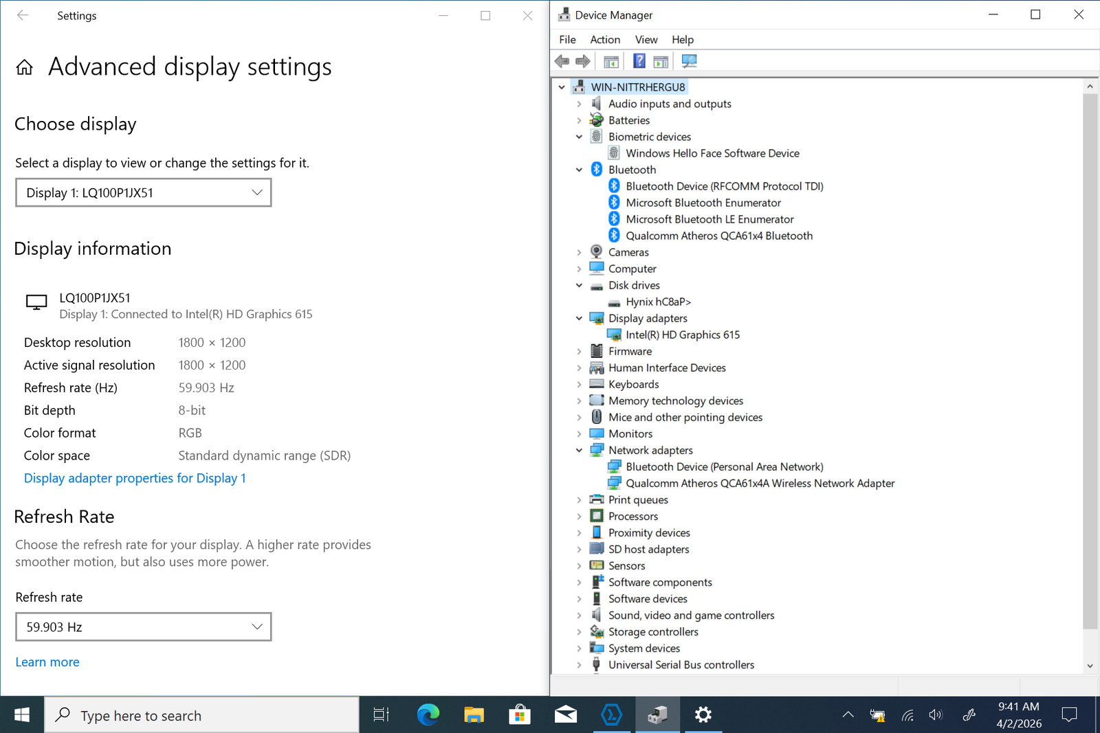The height and width of the screenshot is (733, 1100).
Task: Collapse the WIN-NITTRHERGU8 root node
Action: click(x=562, y=87)
